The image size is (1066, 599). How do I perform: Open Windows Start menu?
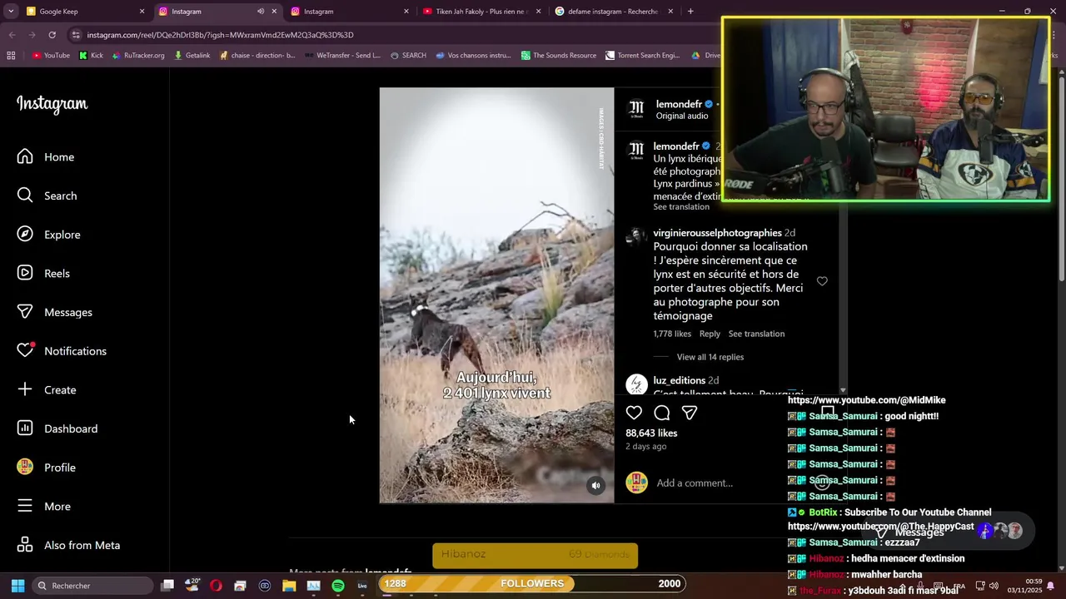click(17, 586)
